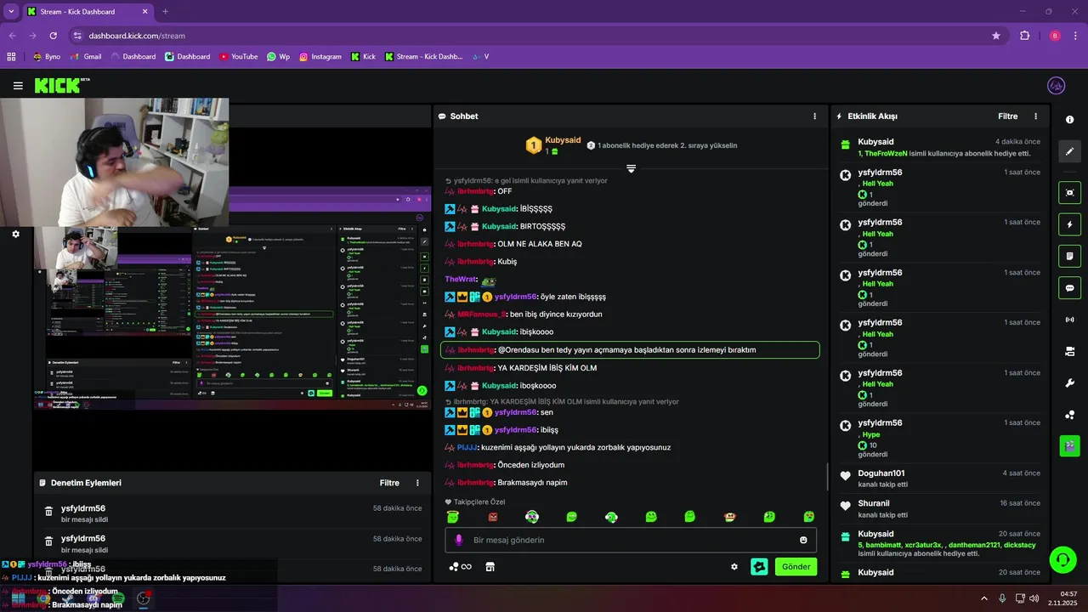Click the Bir mesaj gönderin input field
This screenshot has height=612, width=1088.
tap(631, 540)
